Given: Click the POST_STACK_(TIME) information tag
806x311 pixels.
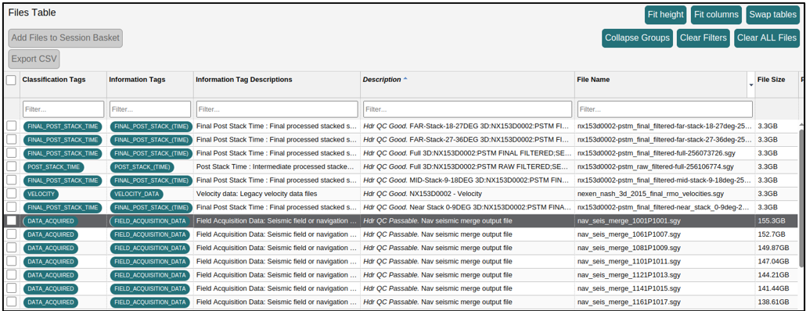Looking at the screenshot, I should [142, 166].
